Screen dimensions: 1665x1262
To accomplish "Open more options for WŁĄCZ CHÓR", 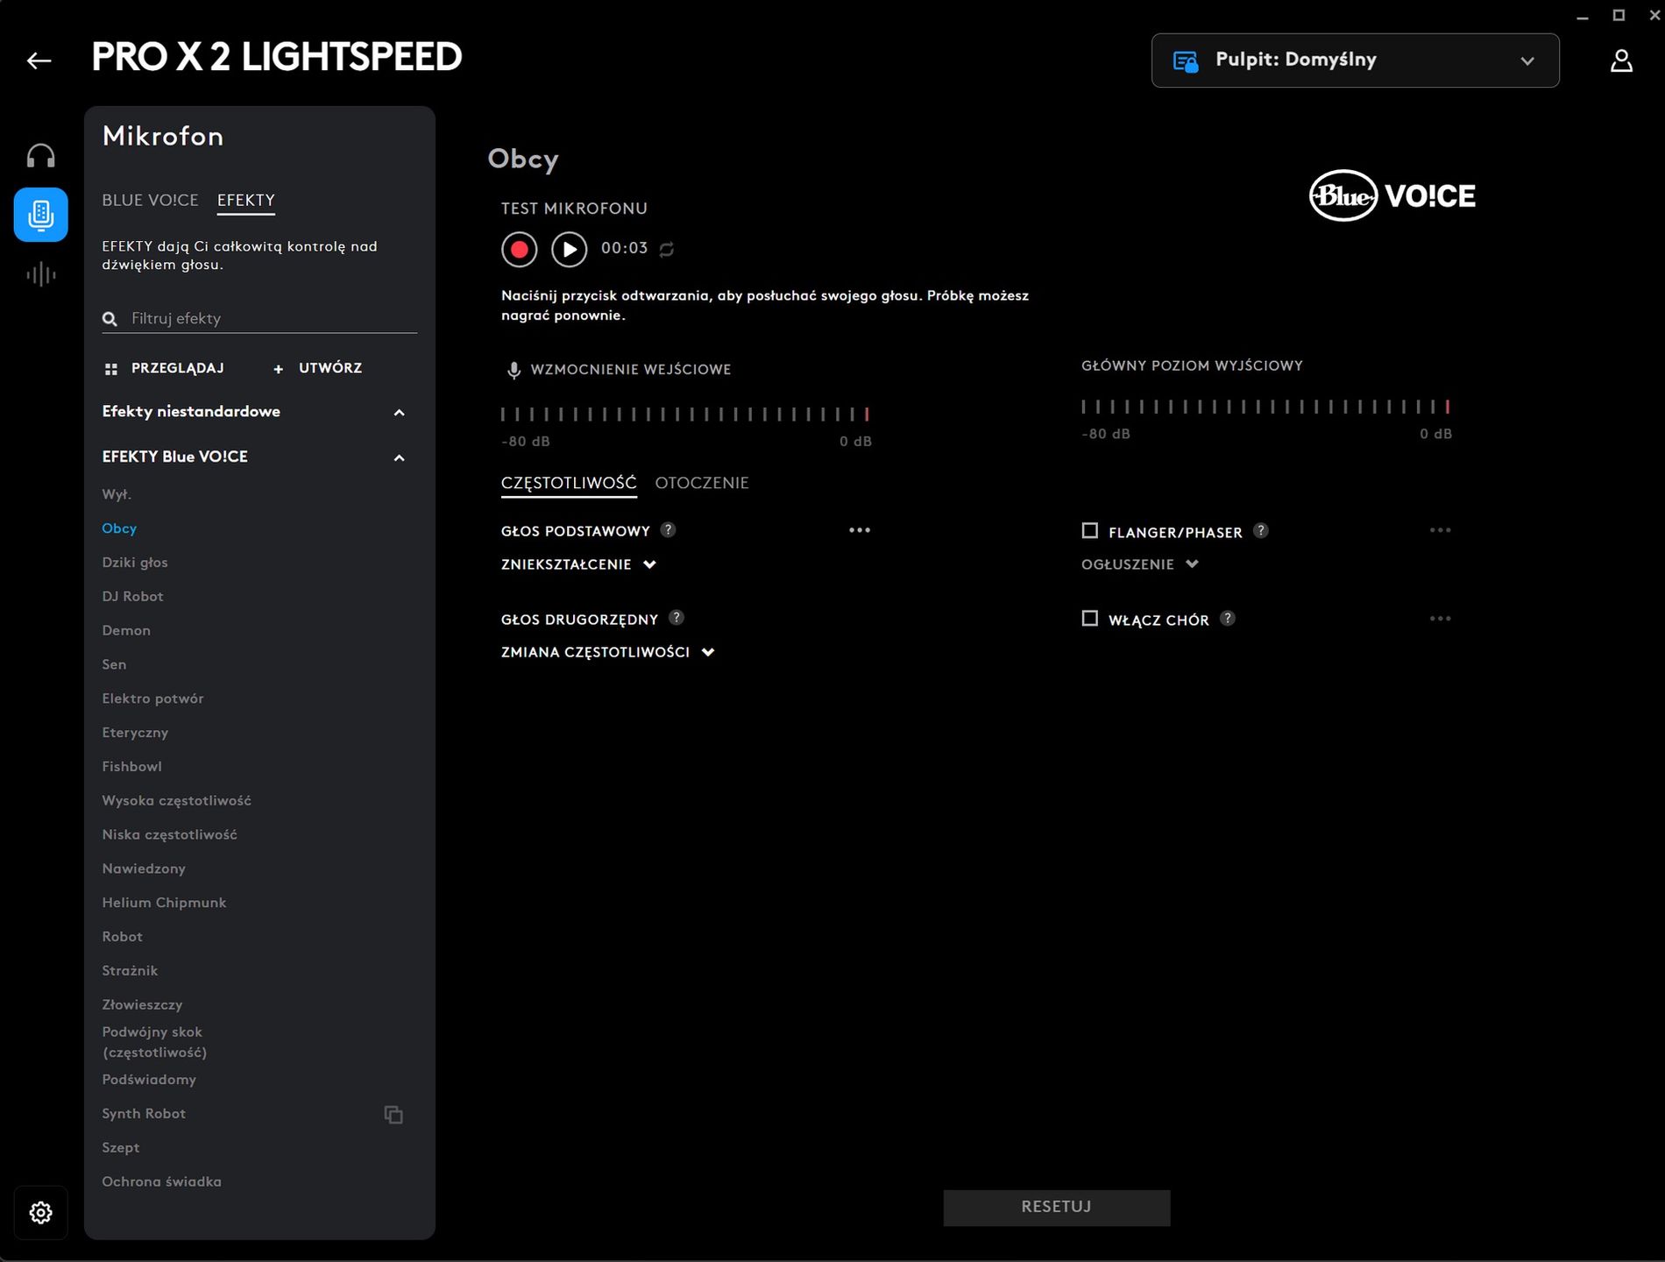I will (1440, 619).
